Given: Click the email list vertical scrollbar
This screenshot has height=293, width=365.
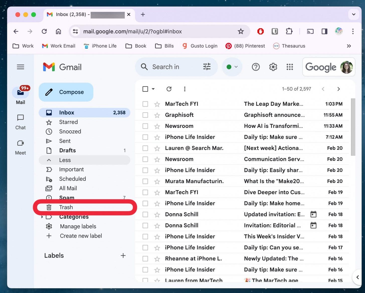Looking at the screenshot, I should 353,127.
